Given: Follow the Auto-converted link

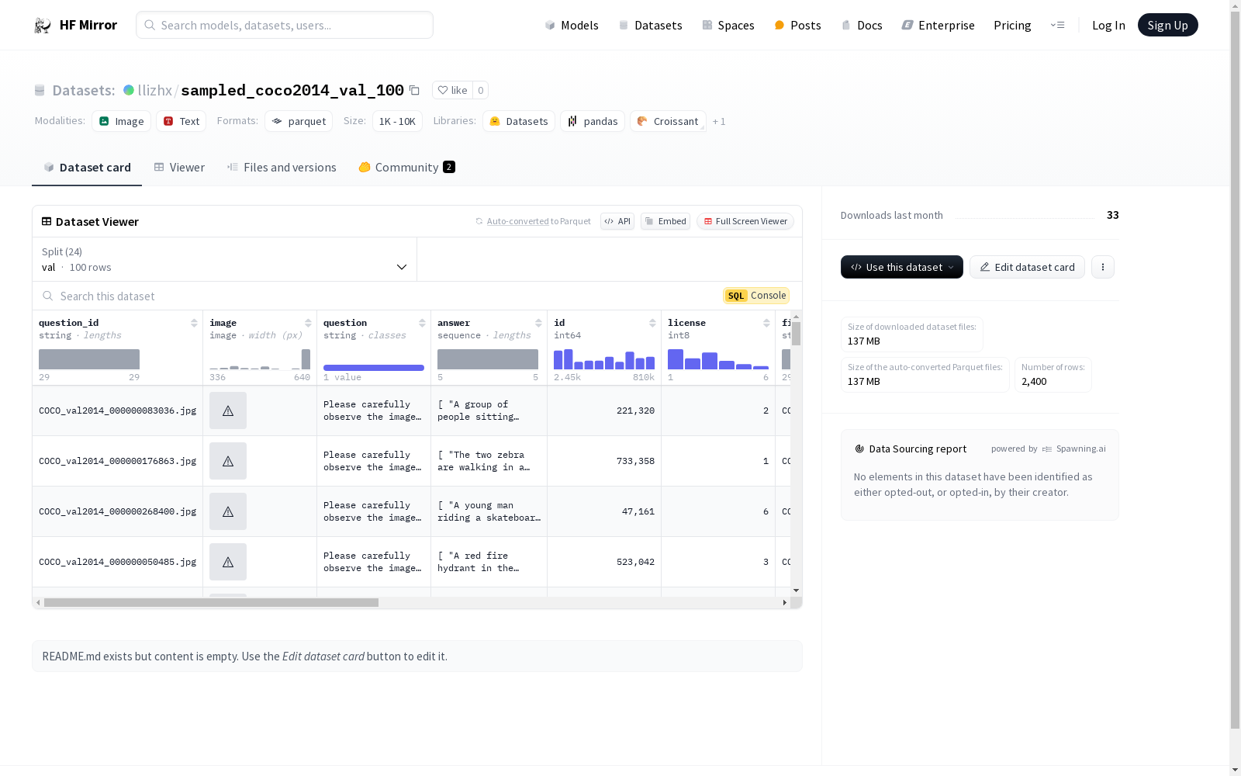Looking at the screenshot, I should click(x=517, y=222).
